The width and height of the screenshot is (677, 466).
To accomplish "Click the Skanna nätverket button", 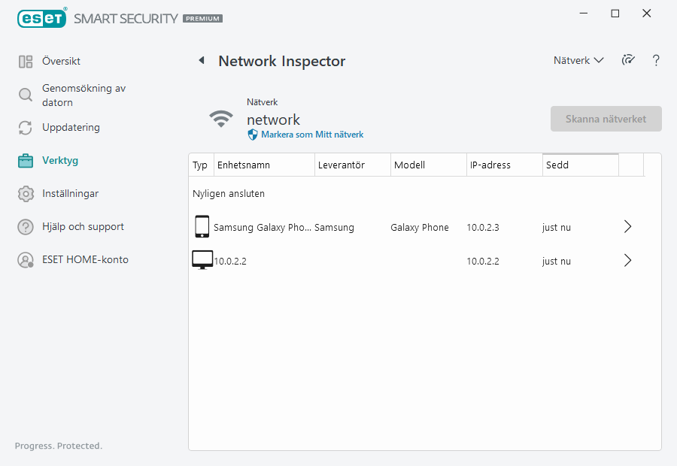I will [606, 119].
